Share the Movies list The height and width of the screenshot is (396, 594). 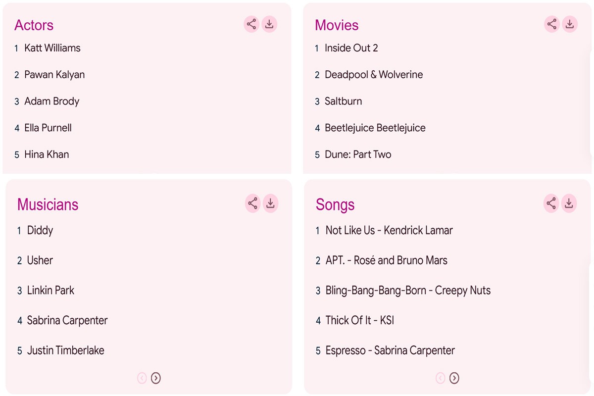(552, 24)
